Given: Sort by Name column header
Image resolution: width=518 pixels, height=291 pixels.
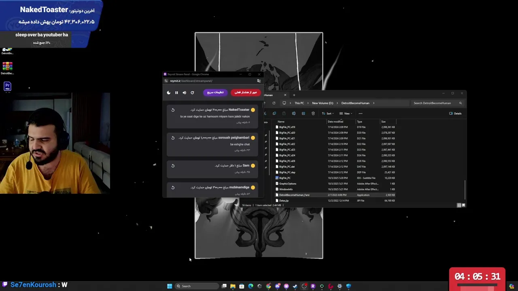Looking at the screenshot, I should [x=281, y=122].
